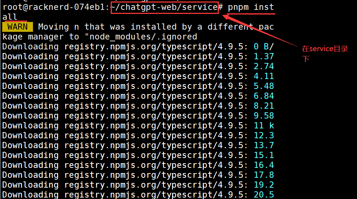Click the path ~/chatgpt-web/service in the prompt
Screen dimensions: 357x199
tap(164, 7)
